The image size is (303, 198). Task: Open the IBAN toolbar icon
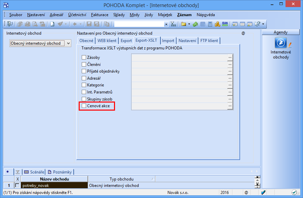click(x=225, y=24)
